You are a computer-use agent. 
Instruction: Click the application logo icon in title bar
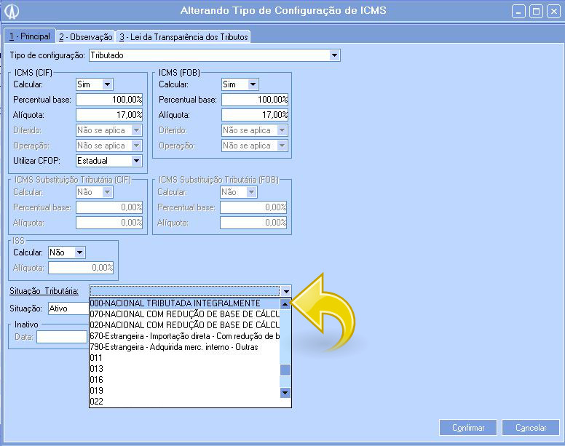(12, 12)
